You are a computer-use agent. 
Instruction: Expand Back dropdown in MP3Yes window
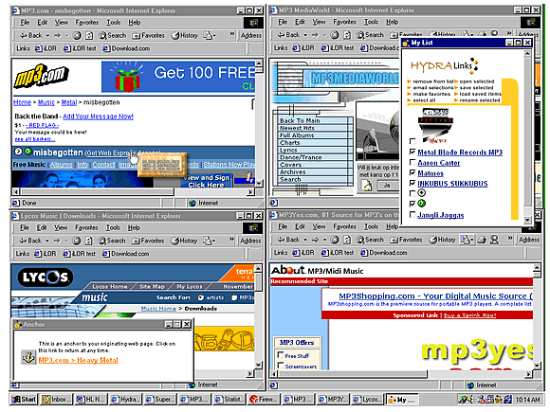click(x=305, y=240)
